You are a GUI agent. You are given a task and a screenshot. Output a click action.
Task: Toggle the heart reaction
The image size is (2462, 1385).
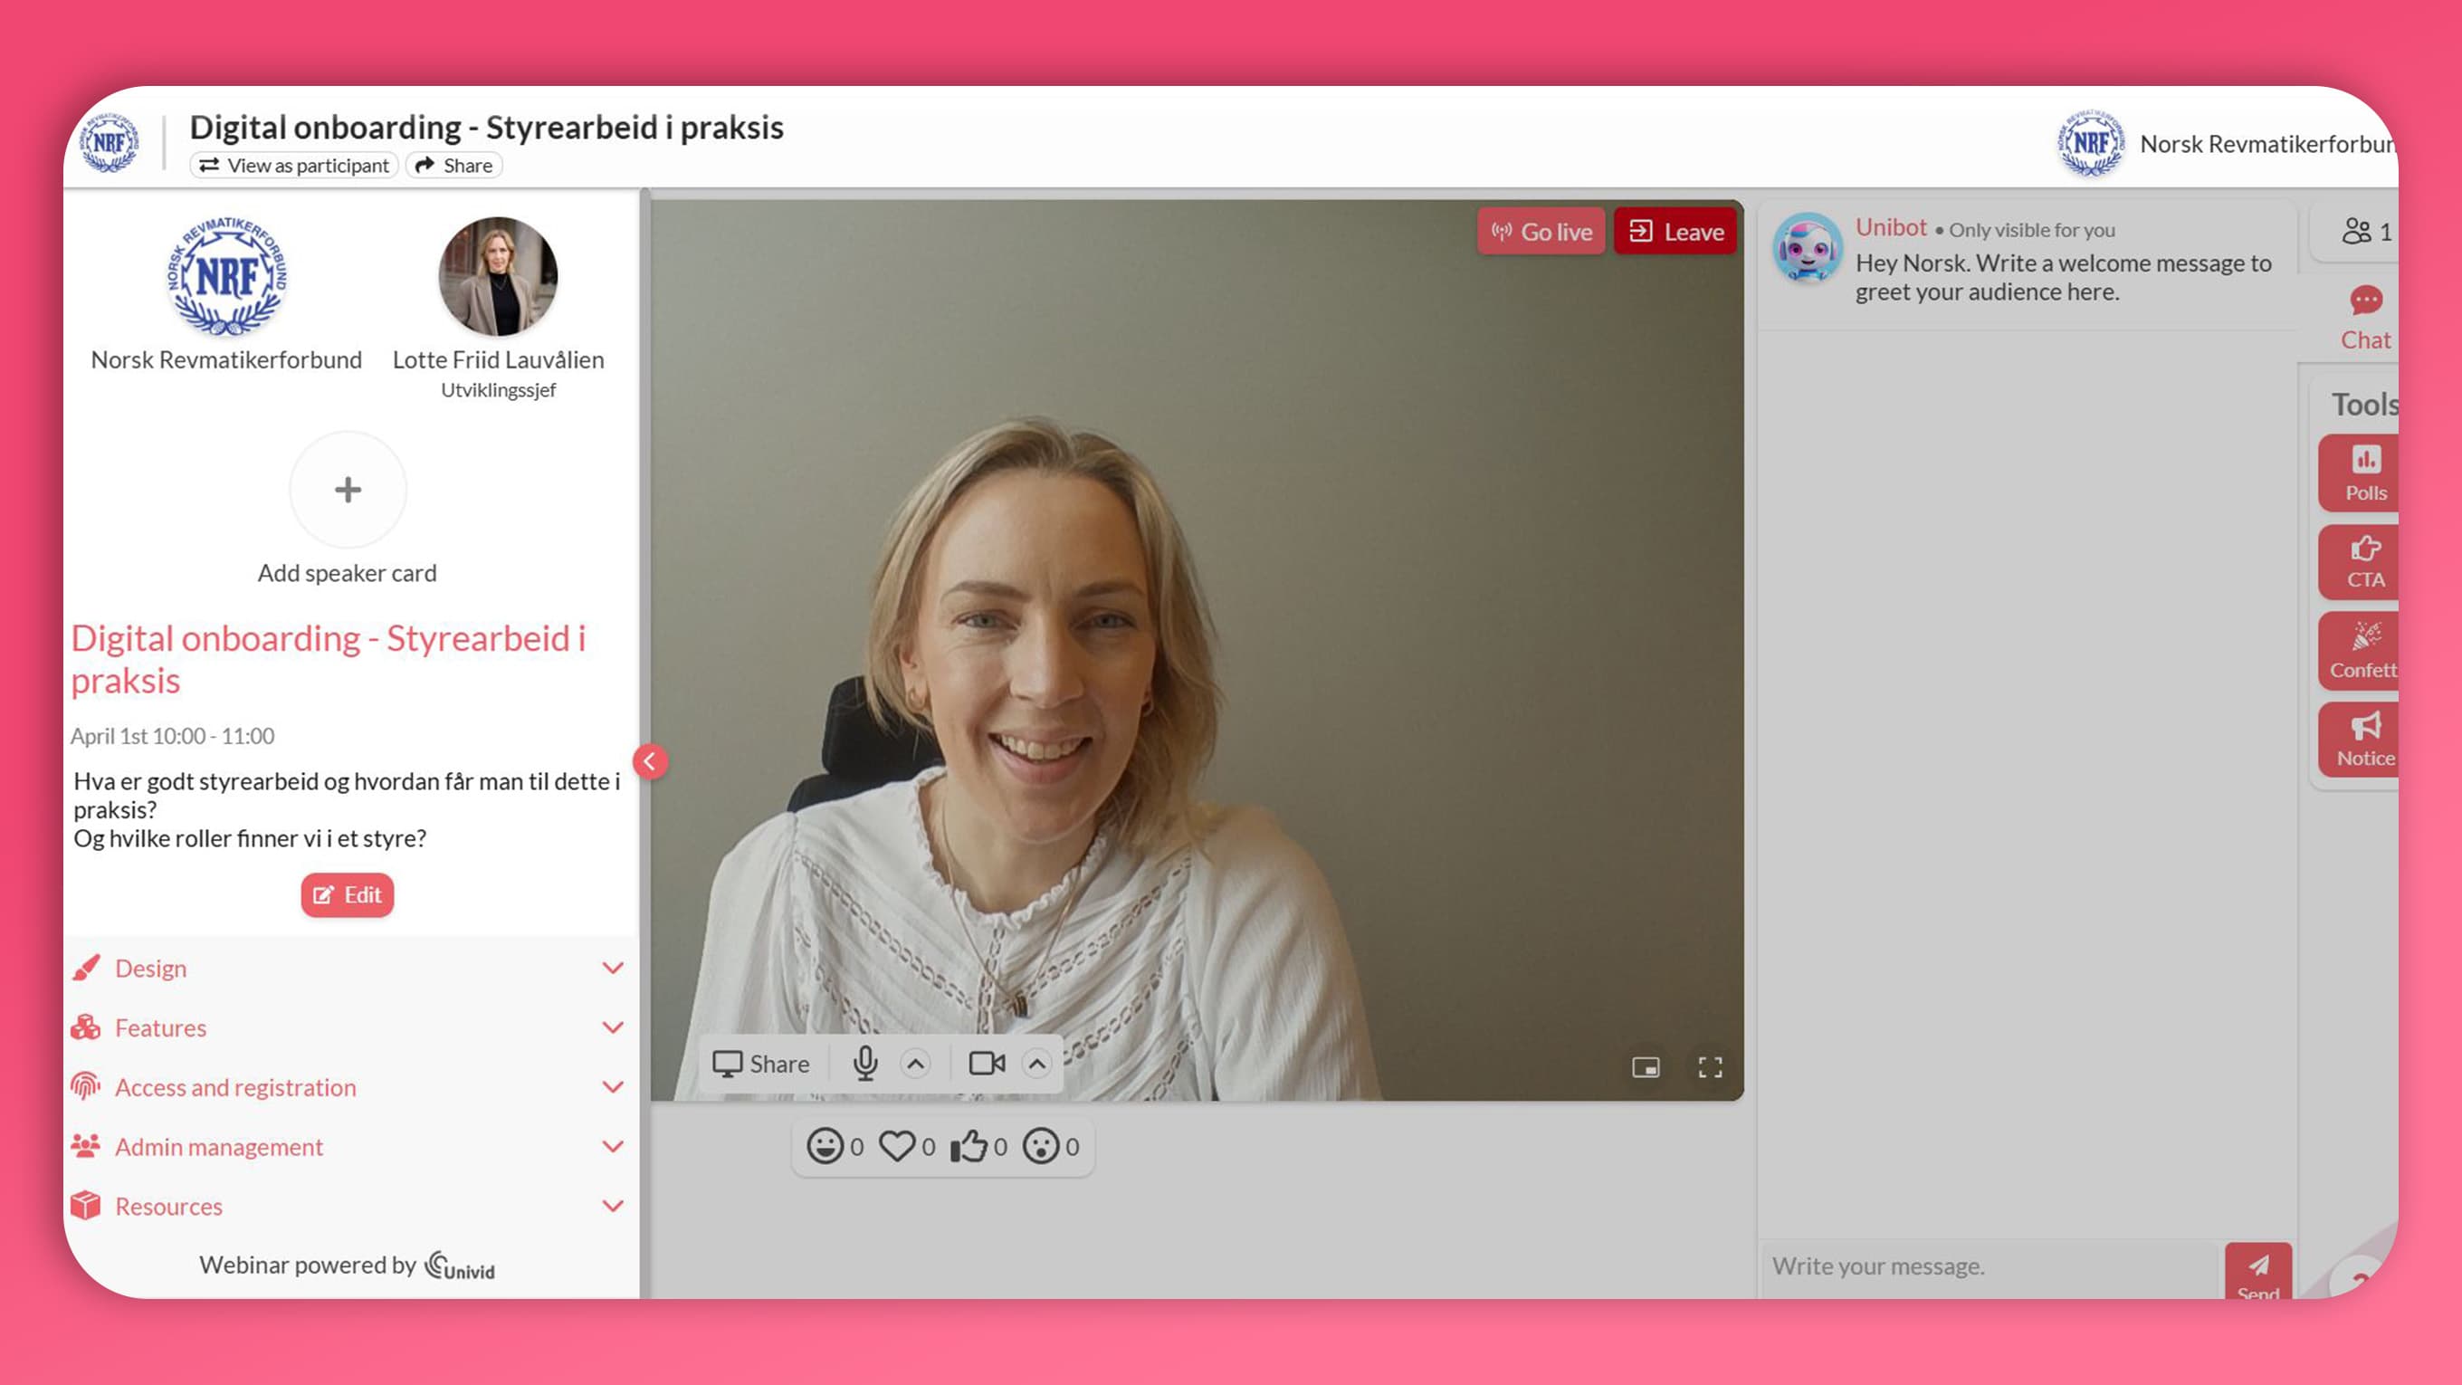pos(900,1145)
